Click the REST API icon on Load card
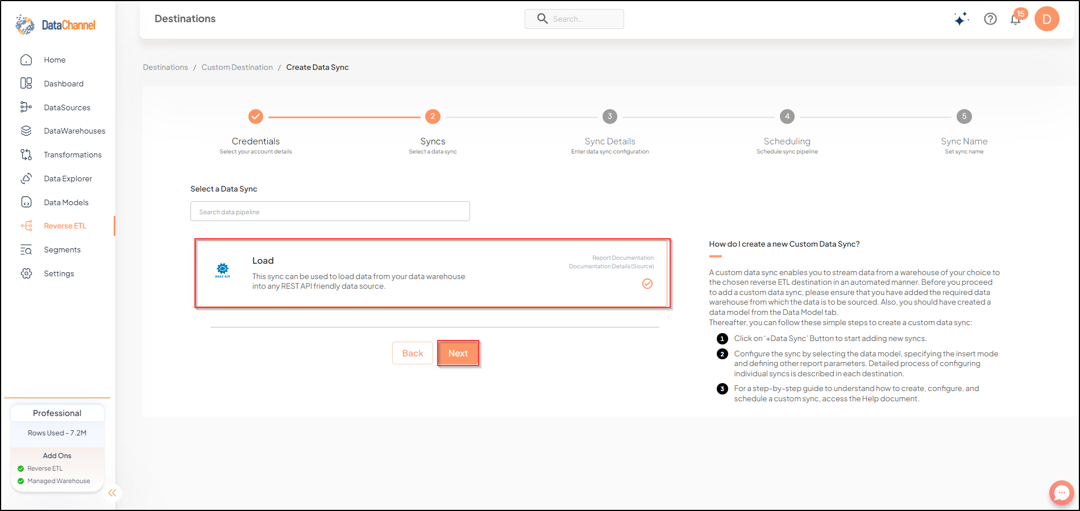The width and height of the screenshot is (1080, 511). coord(223,271)
